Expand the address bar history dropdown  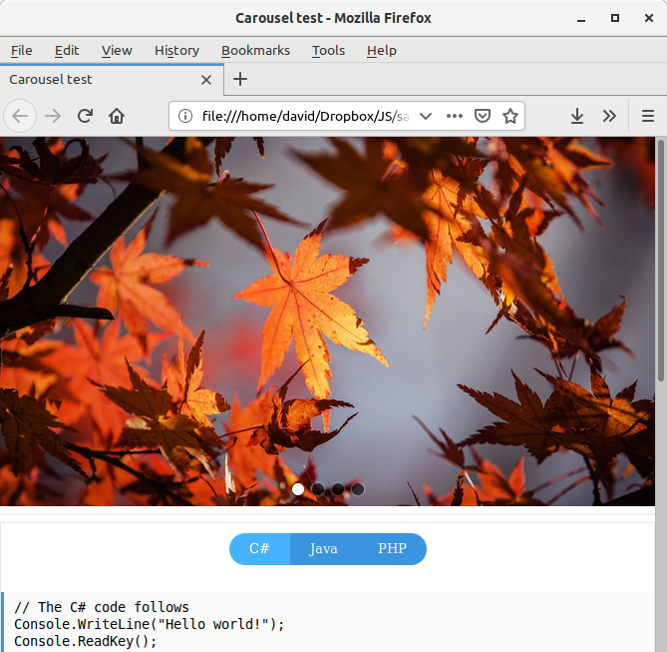coord(426,116)
